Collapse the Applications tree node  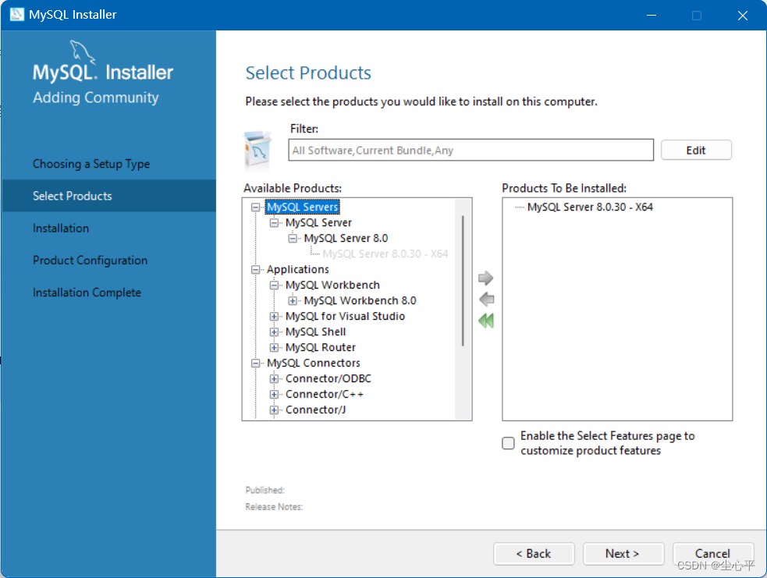255,269
